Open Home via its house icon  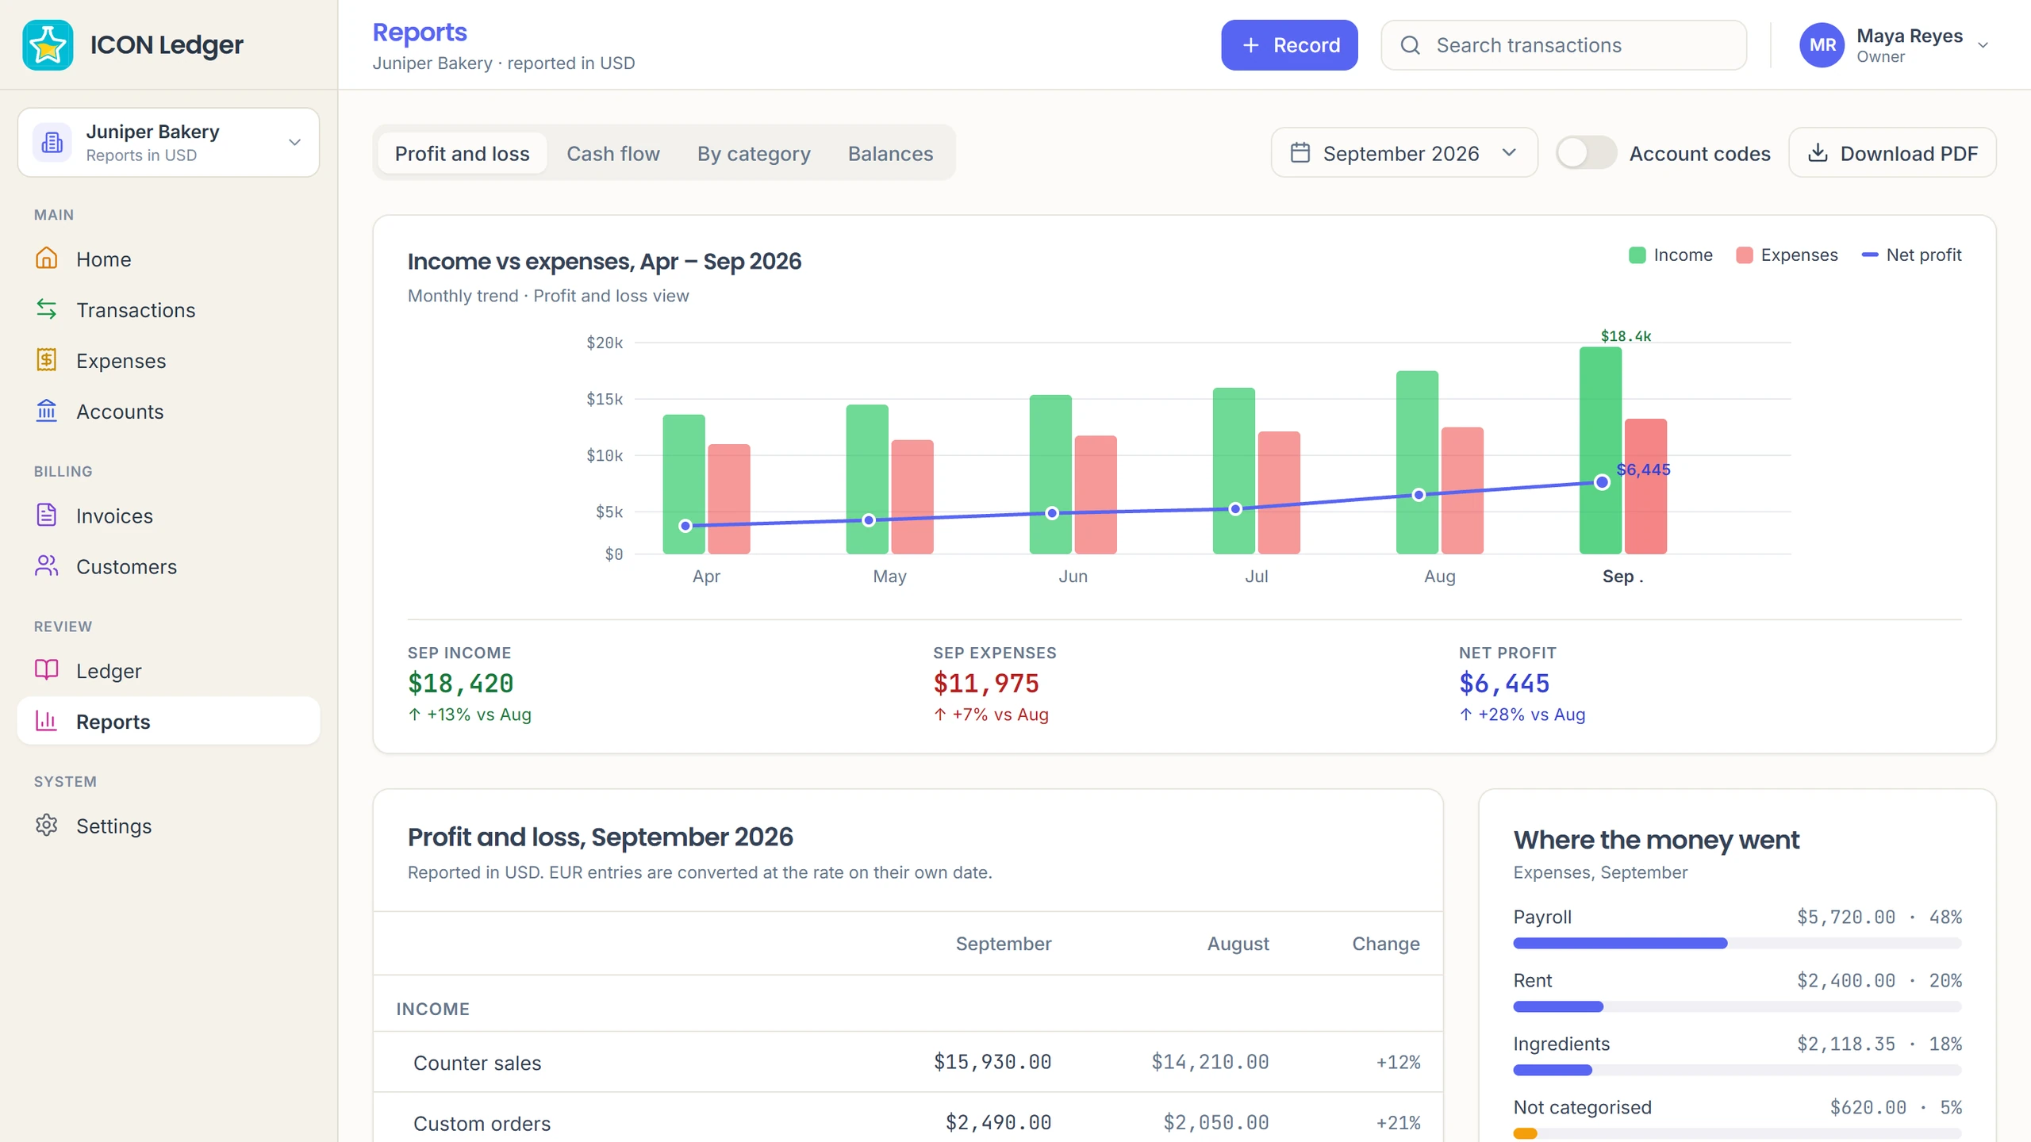(47, 259)
